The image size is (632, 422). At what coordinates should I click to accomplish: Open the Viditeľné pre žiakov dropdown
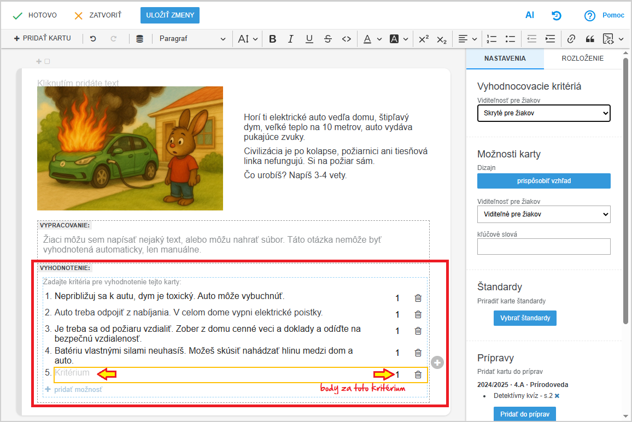click(x=544, y=214)
